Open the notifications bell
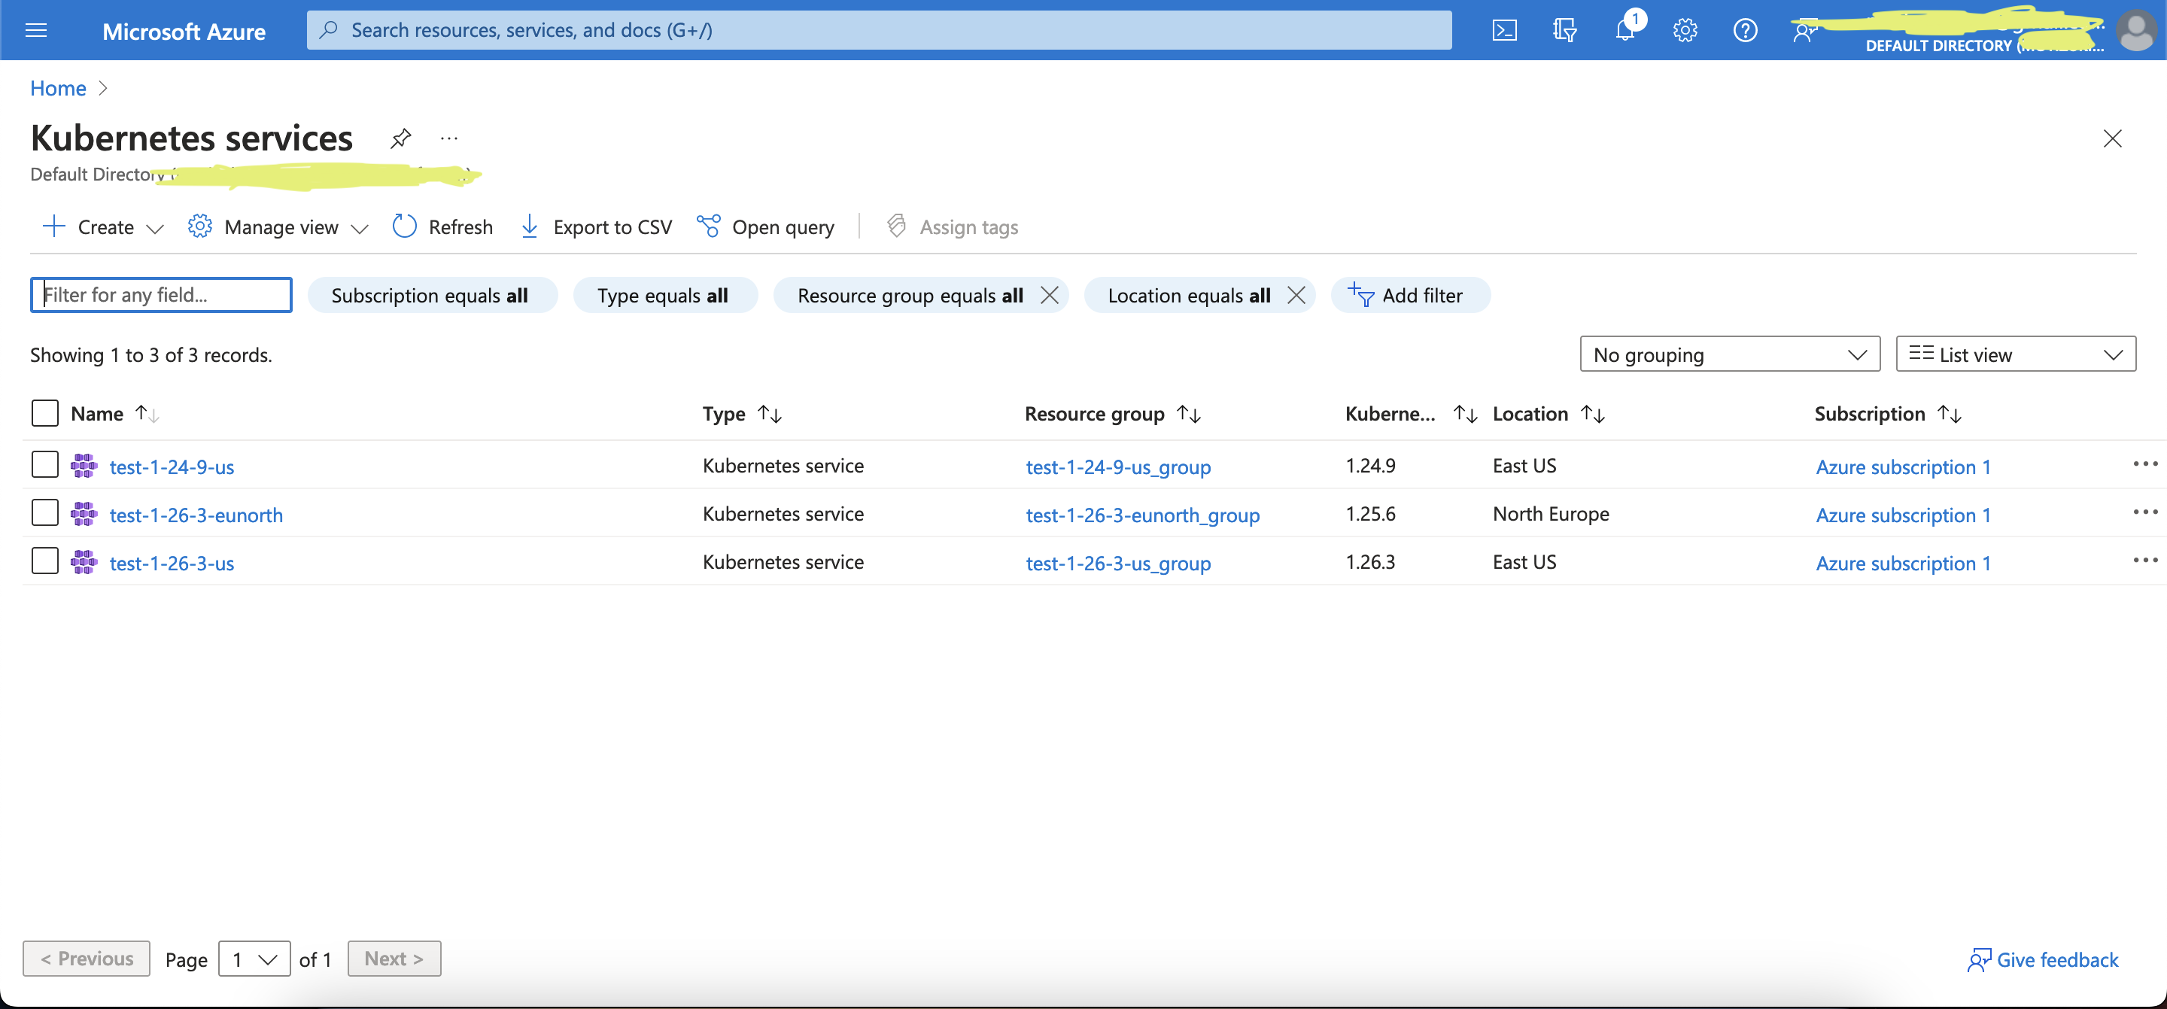Screen dimensions: 2167x1009 (x=1625, y=30)
